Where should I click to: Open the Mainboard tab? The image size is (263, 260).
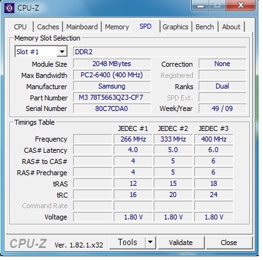pos(82,27)
